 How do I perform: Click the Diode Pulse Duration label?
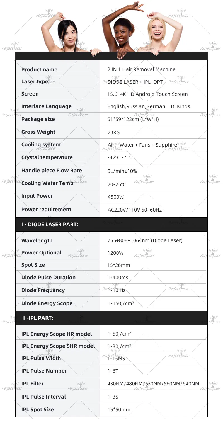point(49,278)
